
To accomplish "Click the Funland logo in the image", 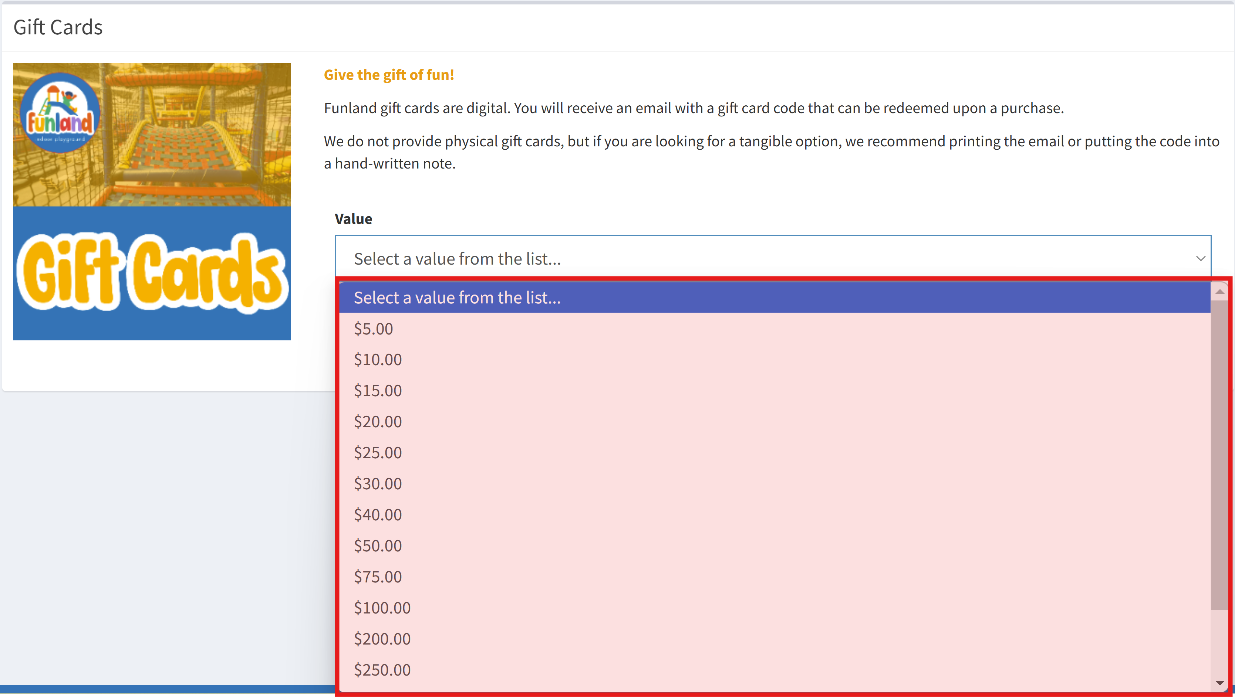I will (60, 113).
